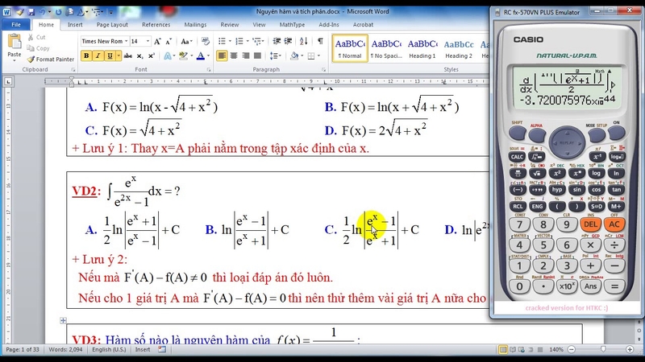Click justify alignment icon

point(257,56)
